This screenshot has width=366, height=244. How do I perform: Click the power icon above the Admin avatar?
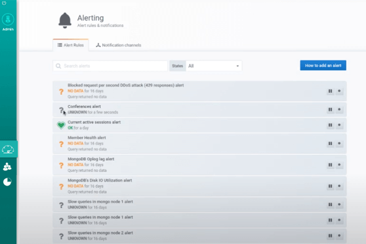pyautogui.click(x=4, y=3)
